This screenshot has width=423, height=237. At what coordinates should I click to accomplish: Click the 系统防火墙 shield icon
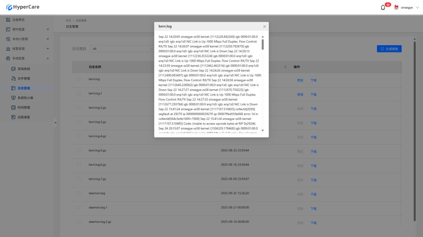click(x=14, y=98)
